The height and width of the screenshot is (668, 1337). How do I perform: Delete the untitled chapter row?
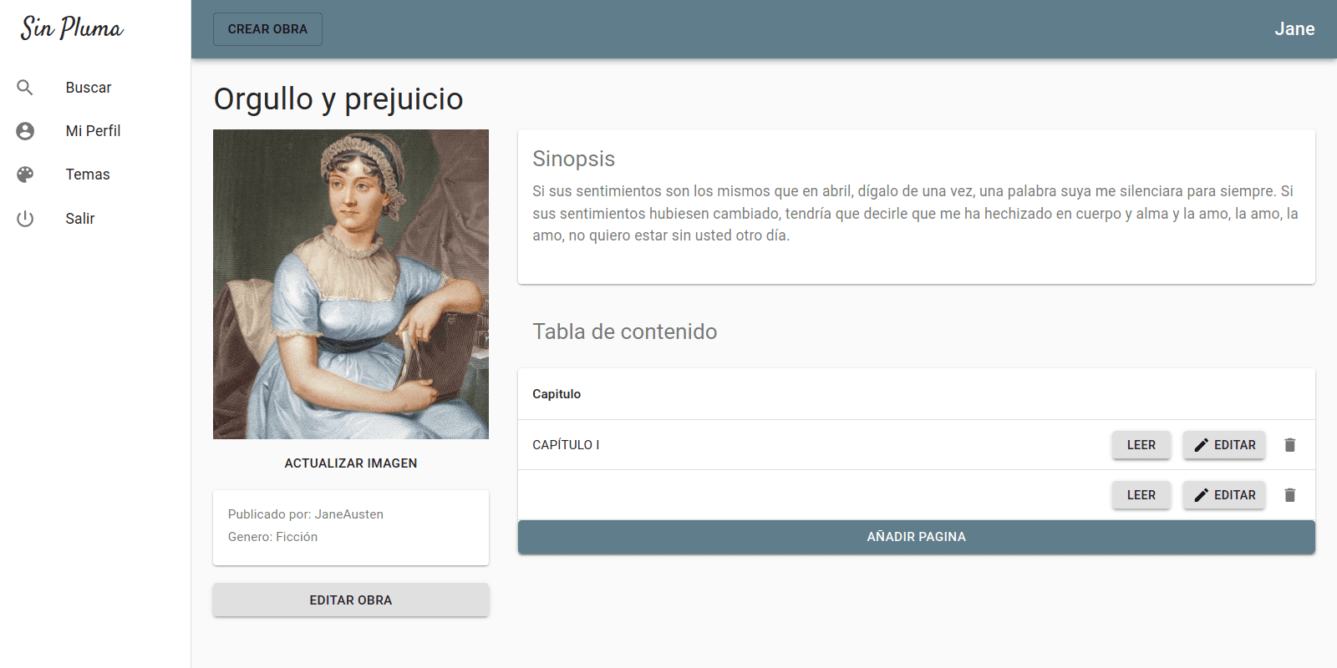[x=1290, y=495]
